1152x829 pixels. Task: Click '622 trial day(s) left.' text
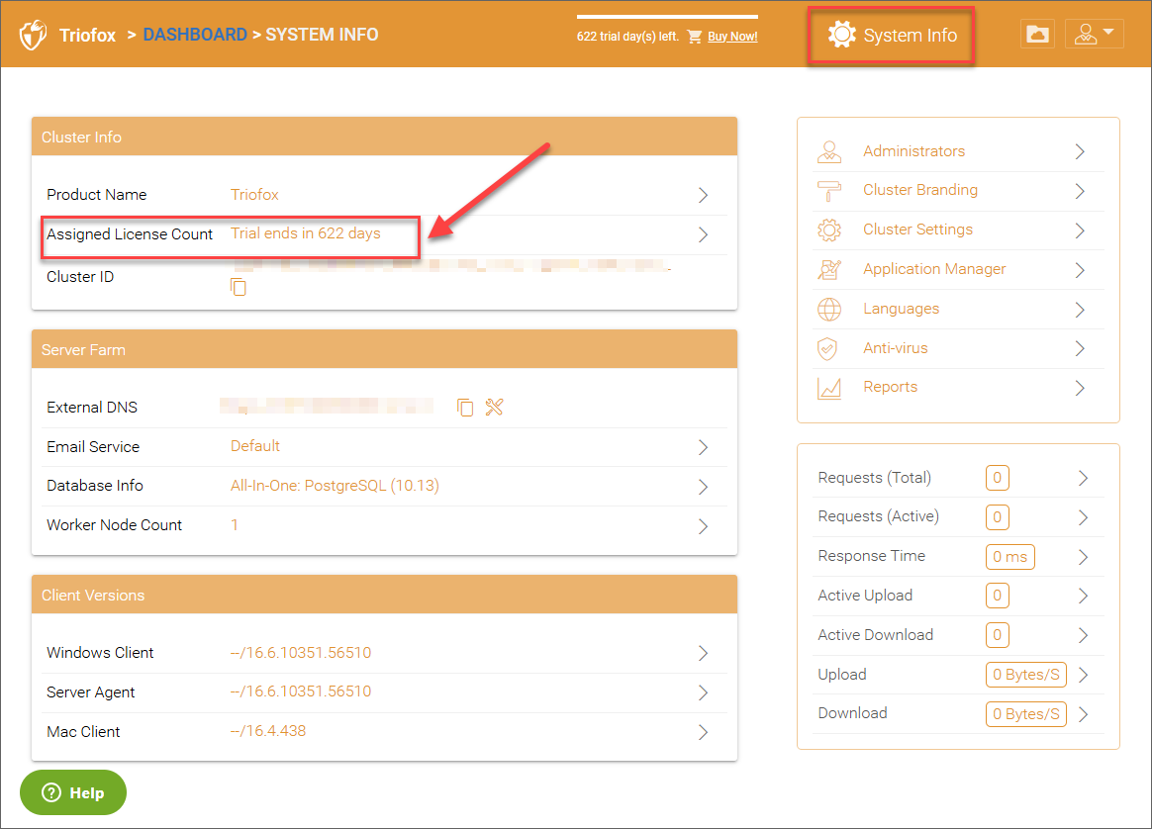(x=627, y=37)
